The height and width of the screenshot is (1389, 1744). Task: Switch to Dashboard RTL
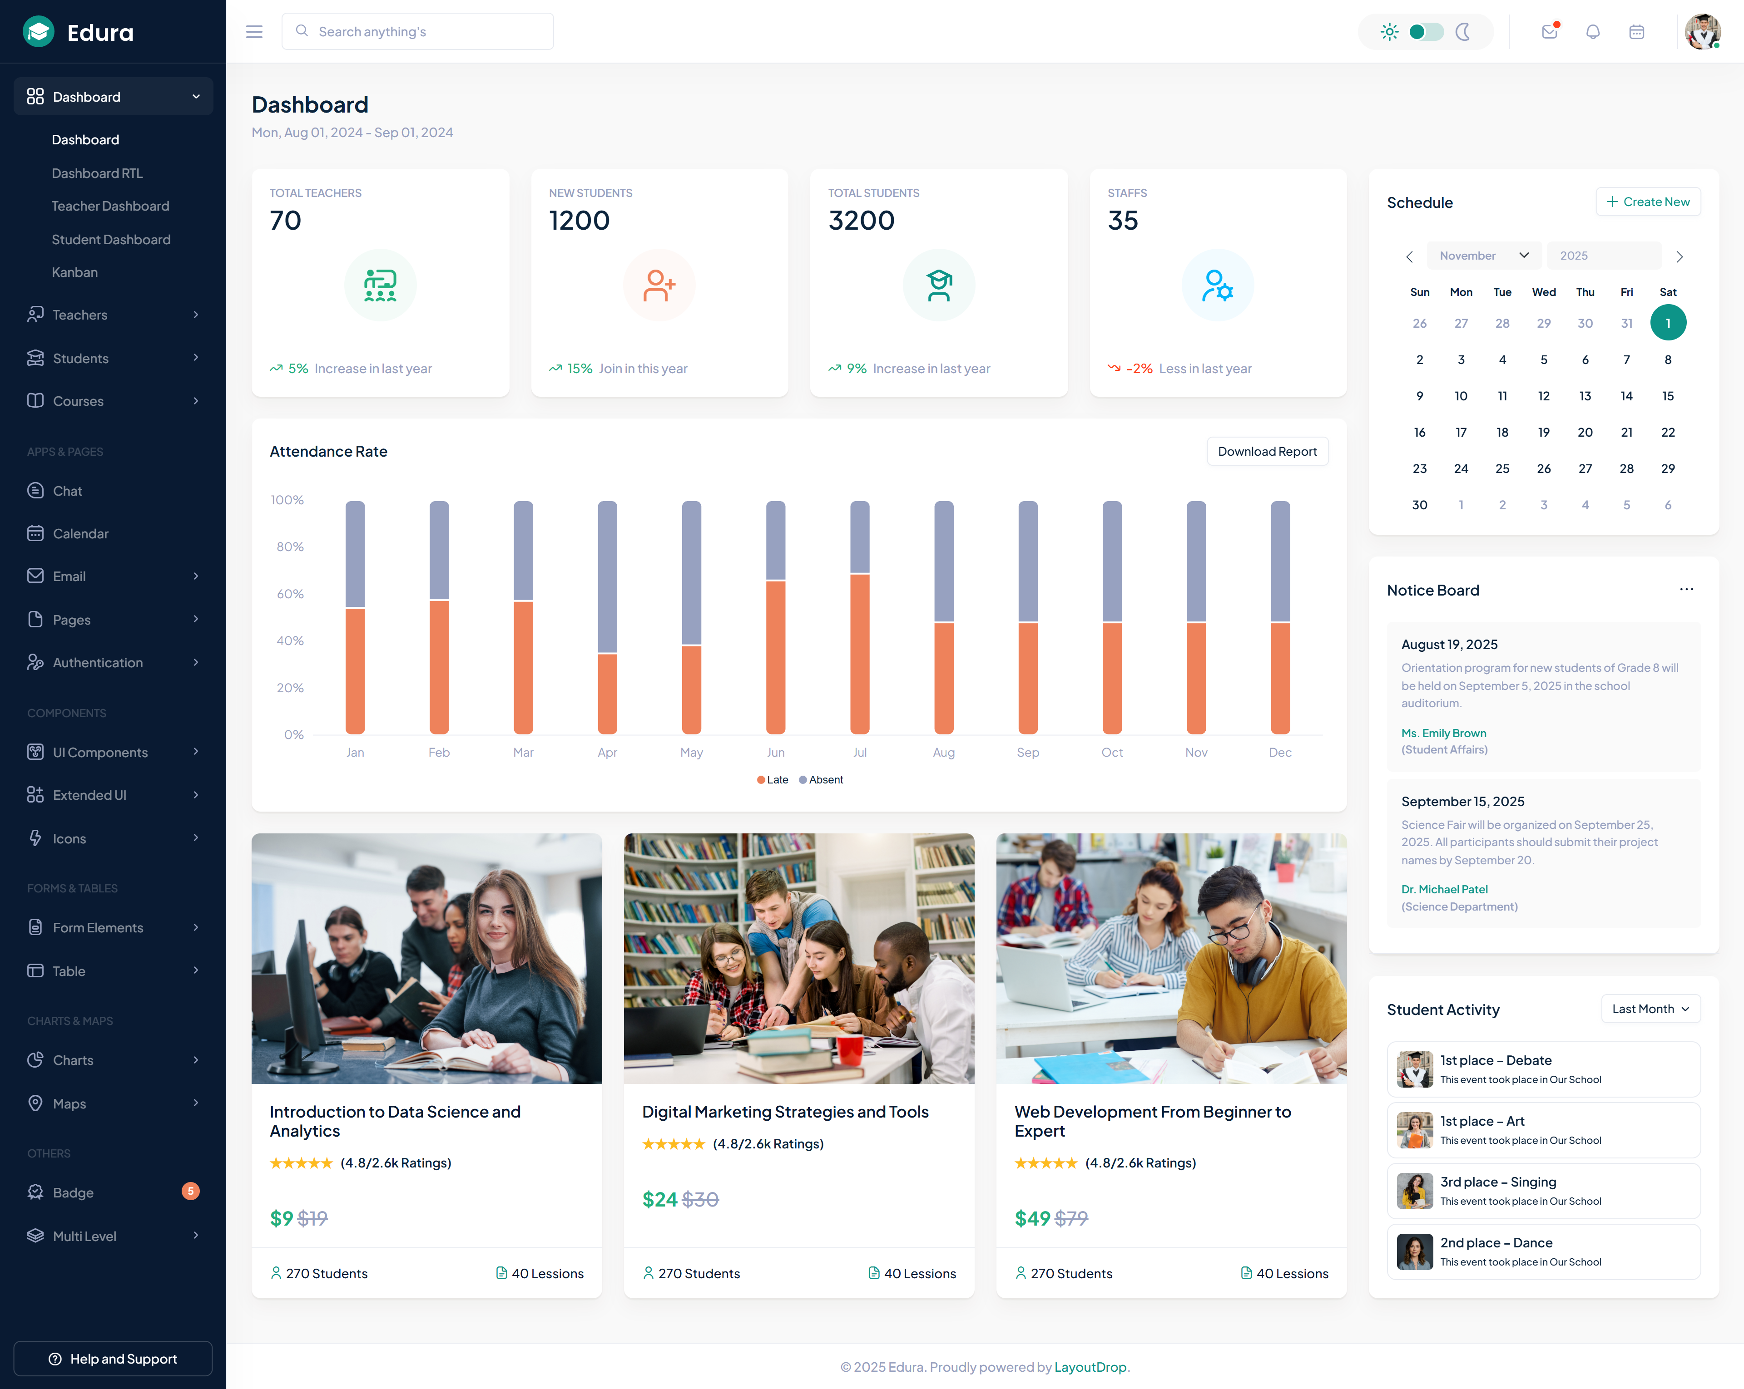(96, 172)
